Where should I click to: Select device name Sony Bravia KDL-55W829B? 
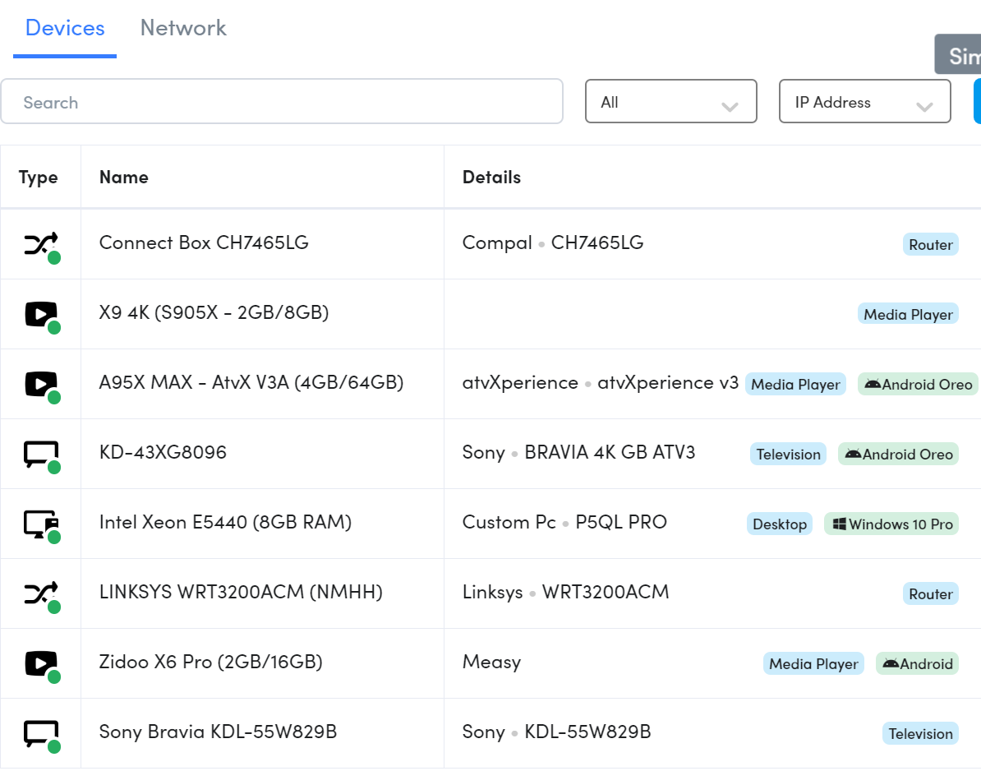coord(218,732)
